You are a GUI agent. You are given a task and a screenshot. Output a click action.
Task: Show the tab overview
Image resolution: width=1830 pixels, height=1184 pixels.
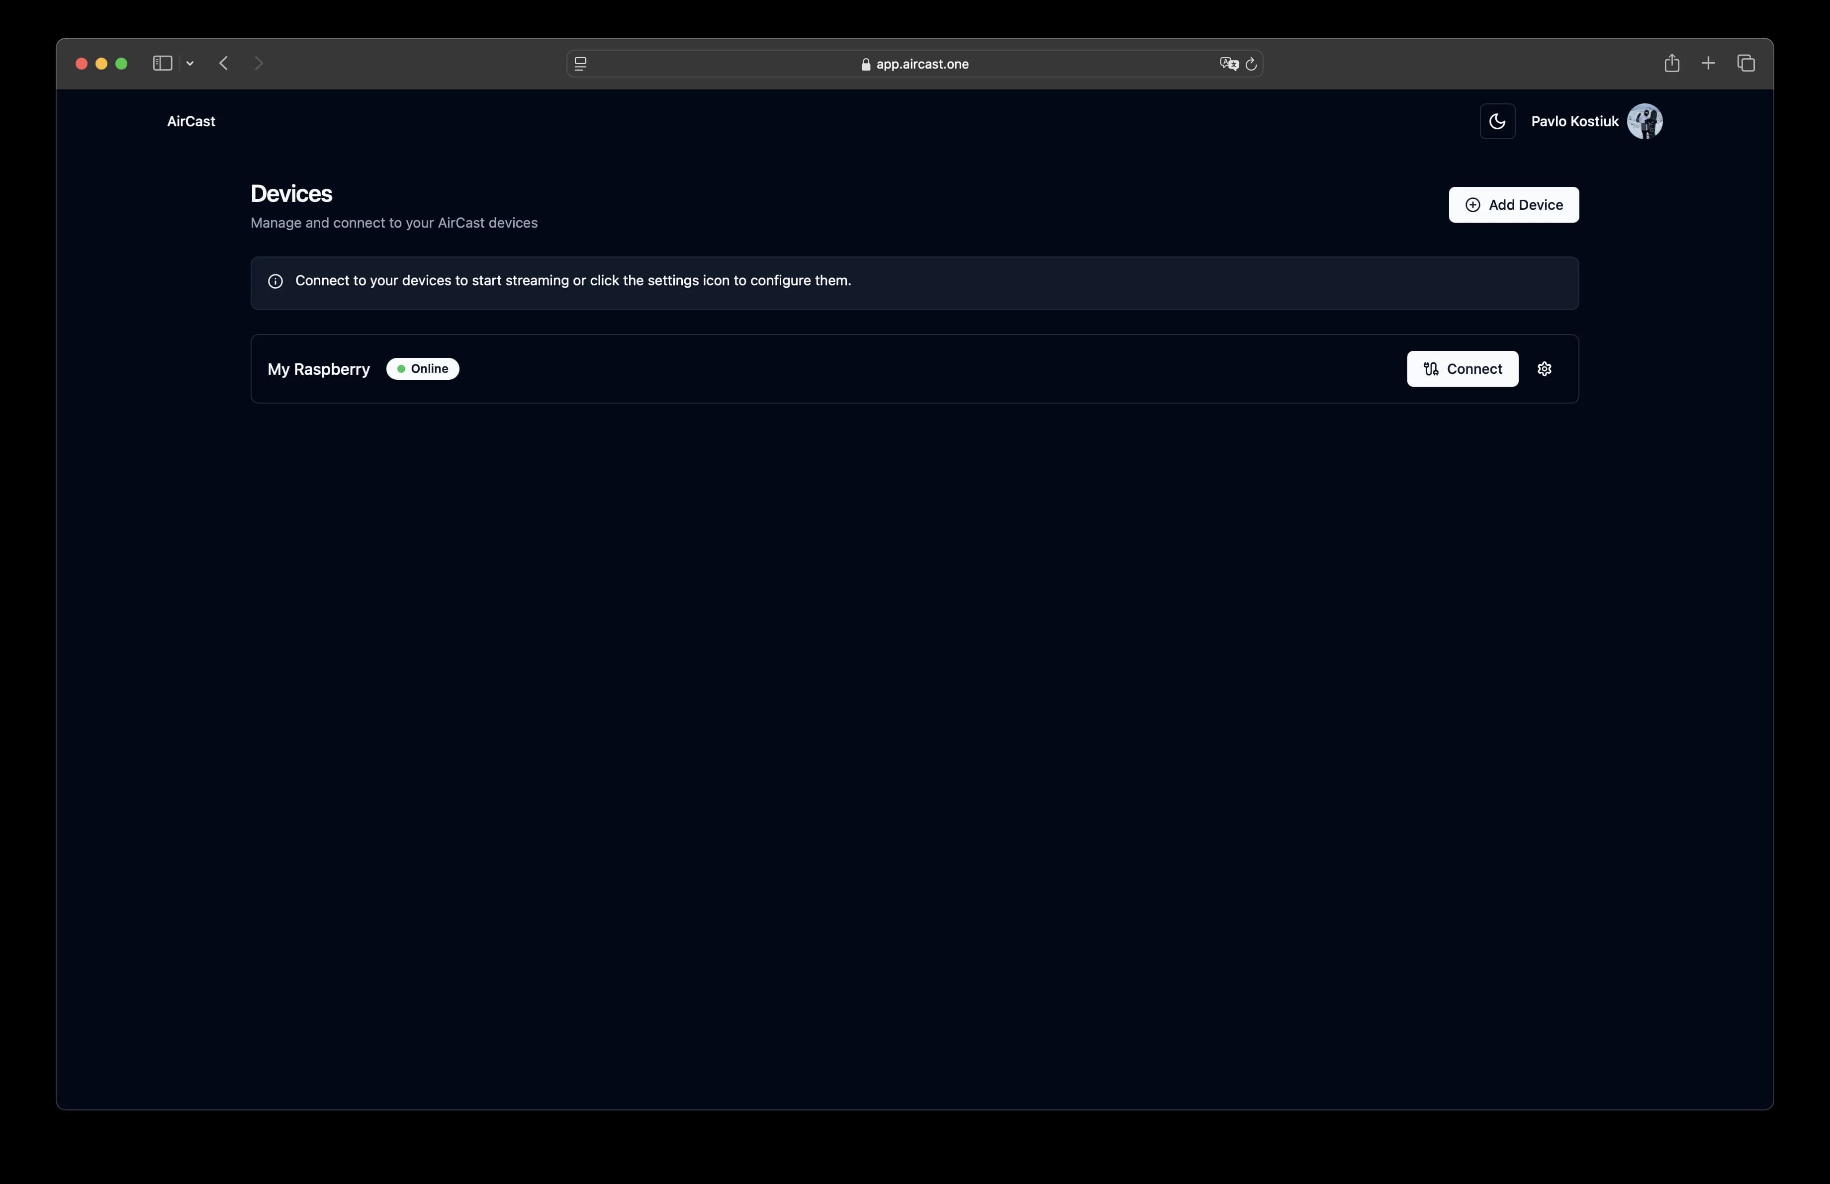tap(1746, 63)
